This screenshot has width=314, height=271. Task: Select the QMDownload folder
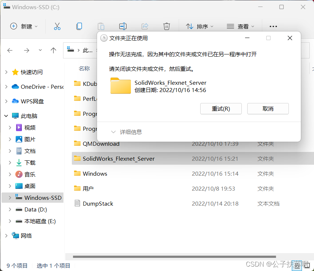[x=101, y=144]
